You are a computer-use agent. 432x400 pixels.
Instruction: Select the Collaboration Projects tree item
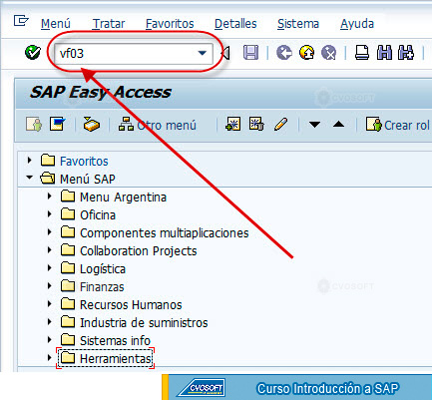point(139,251)
